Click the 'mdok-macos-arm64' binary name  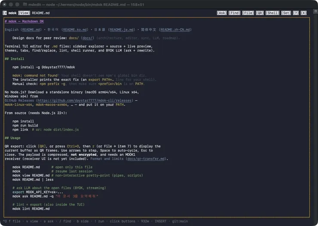[x=52, y=104]
